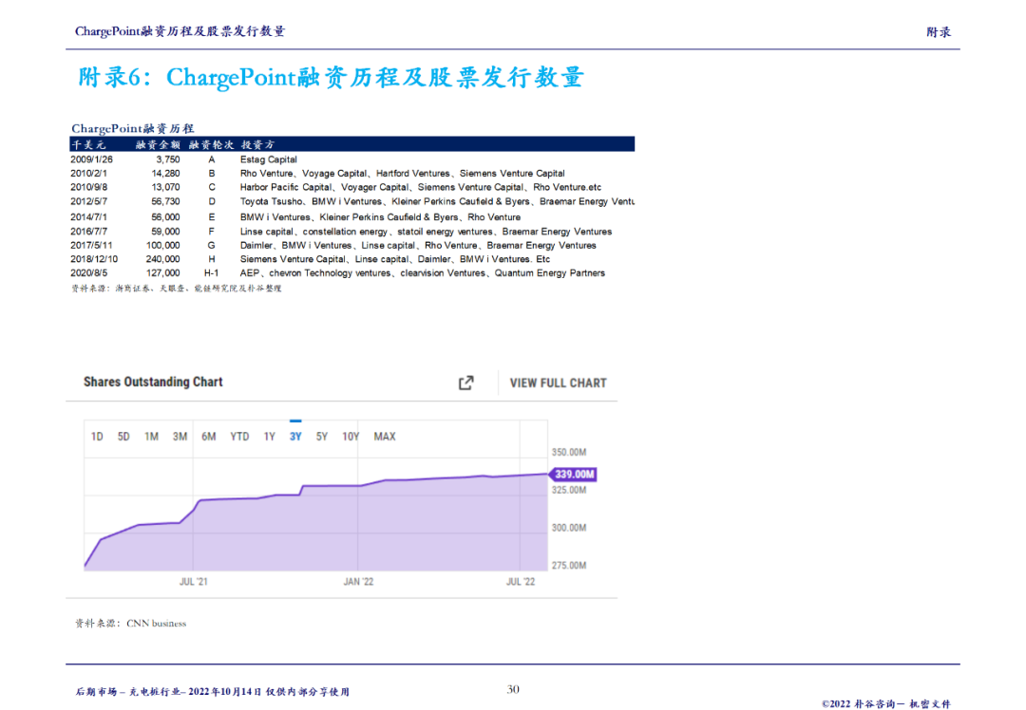Viewport: 1026px width, 710px height.
Task: Click the 300.00M axis label
Action: pyautogui.click(x=569, y=528)
